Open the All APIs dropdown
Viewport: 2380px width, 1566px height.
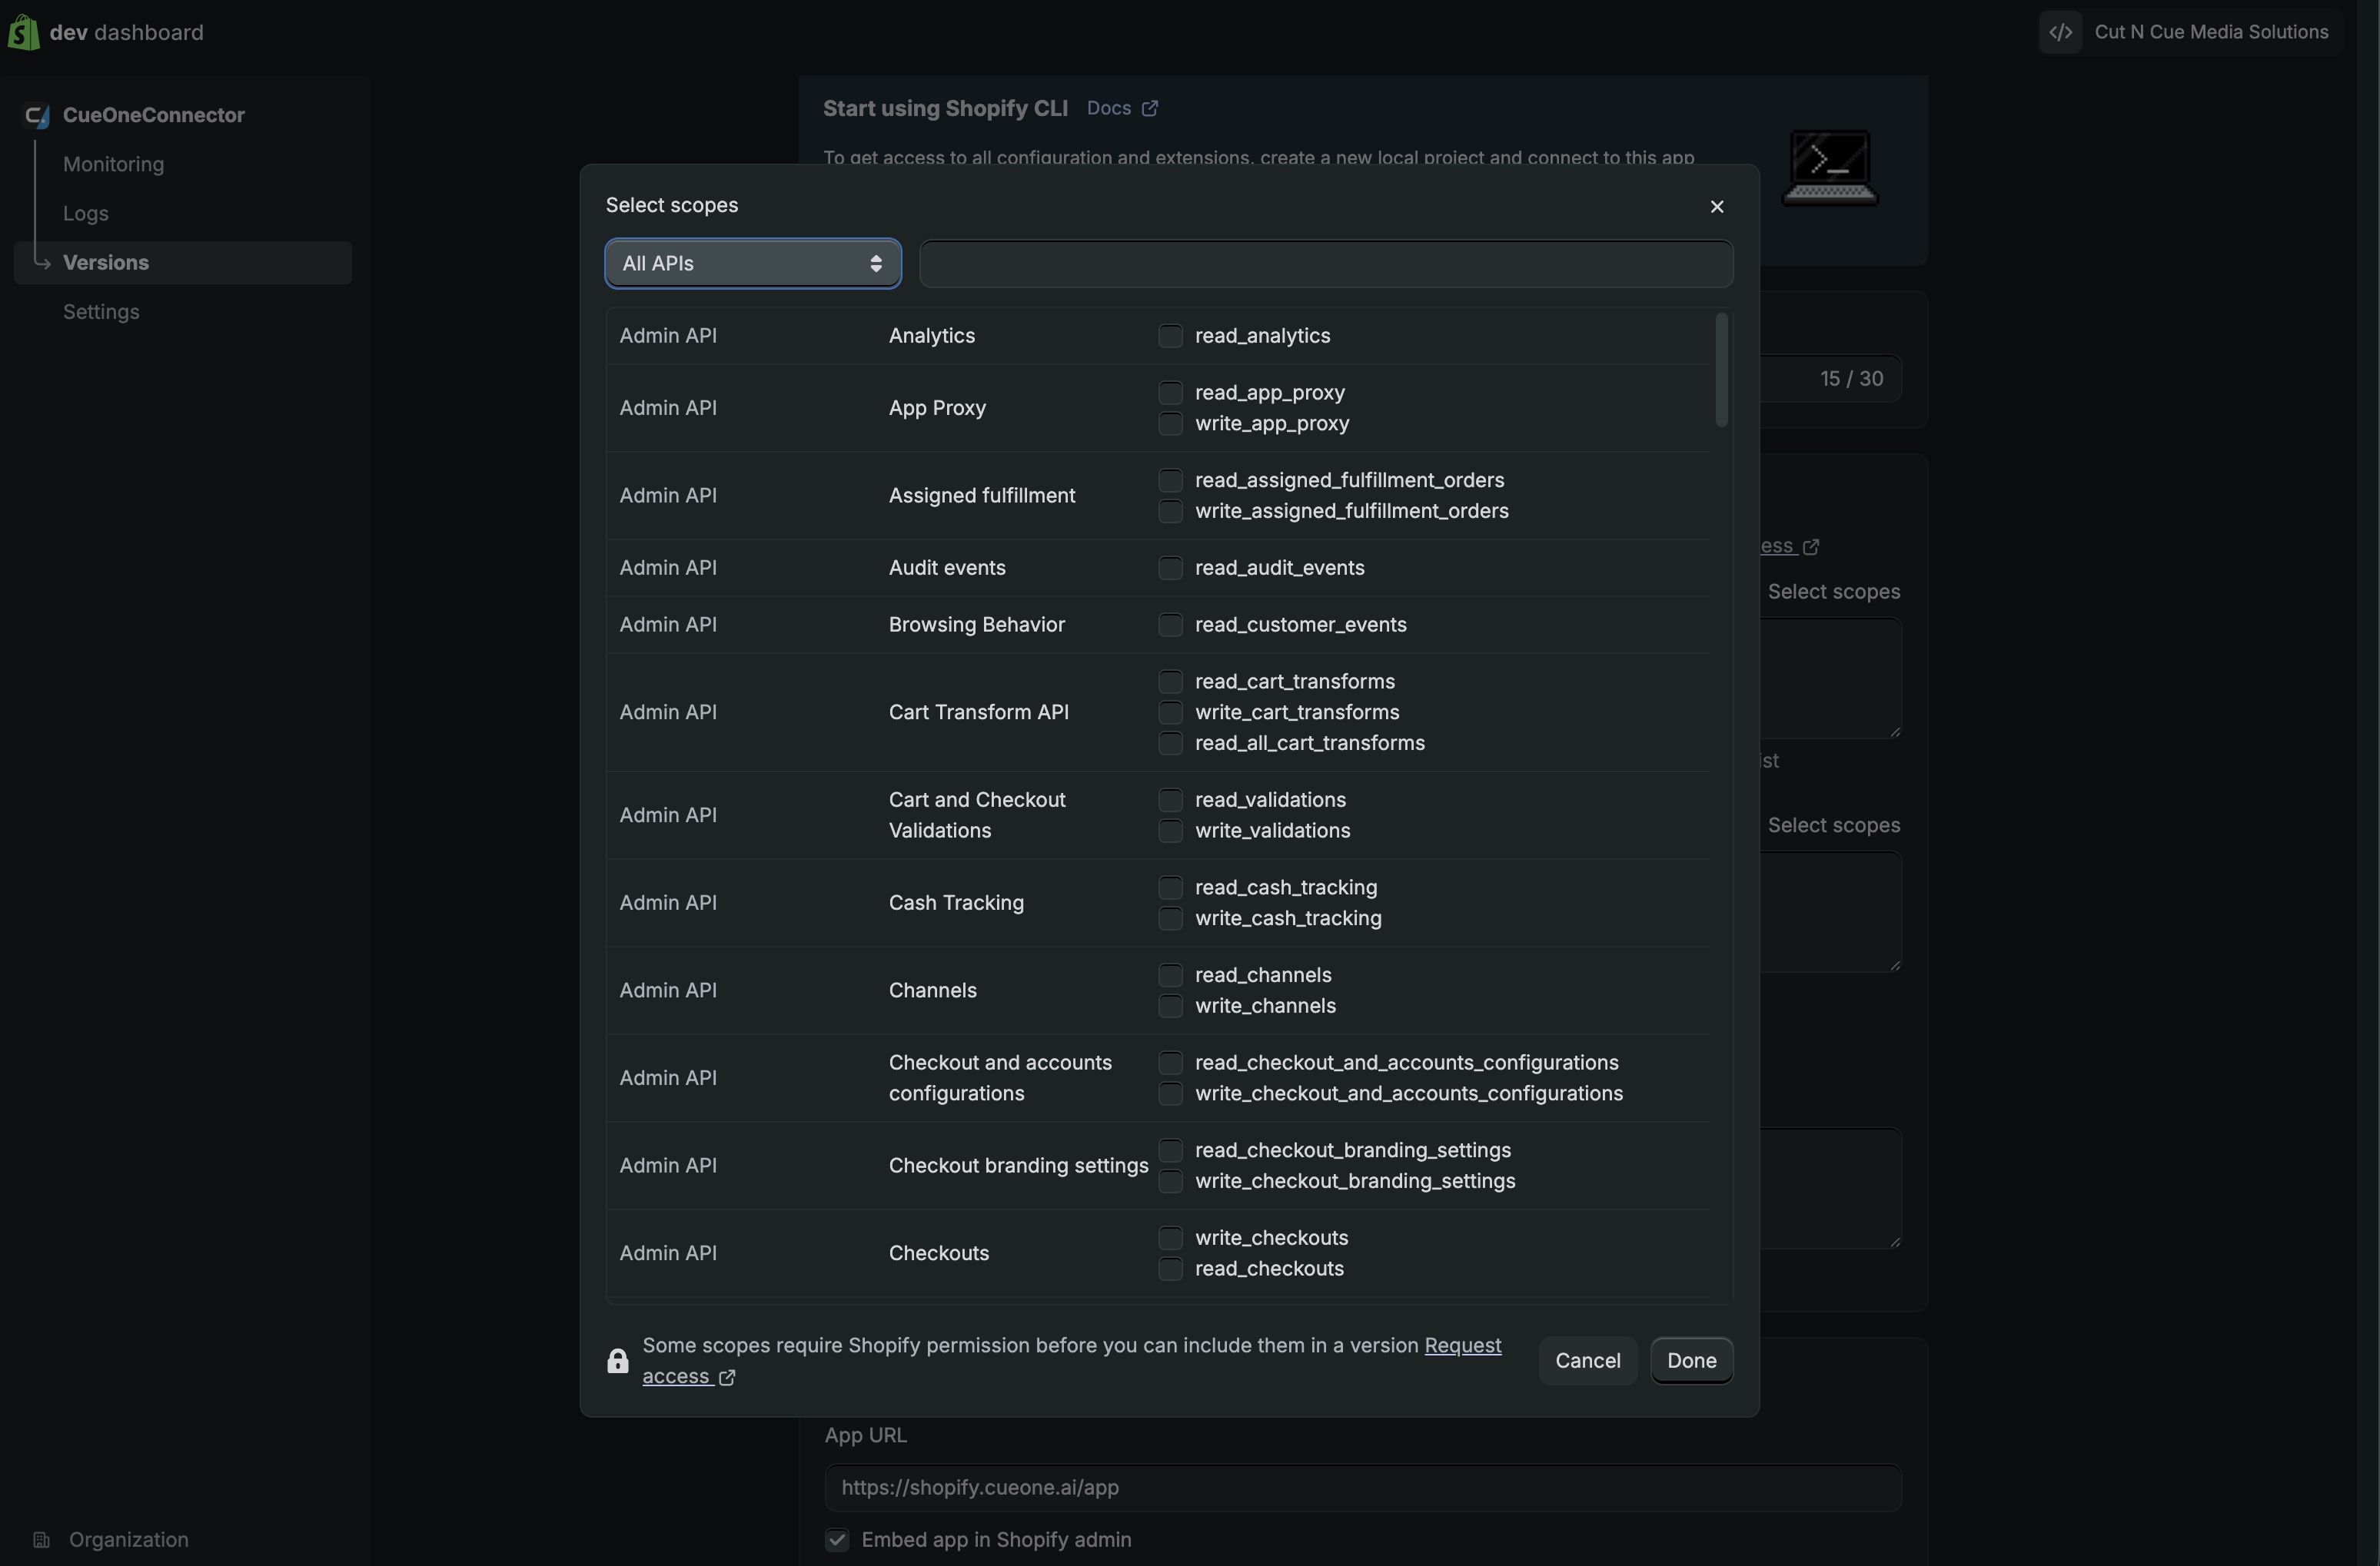(753, 264)
